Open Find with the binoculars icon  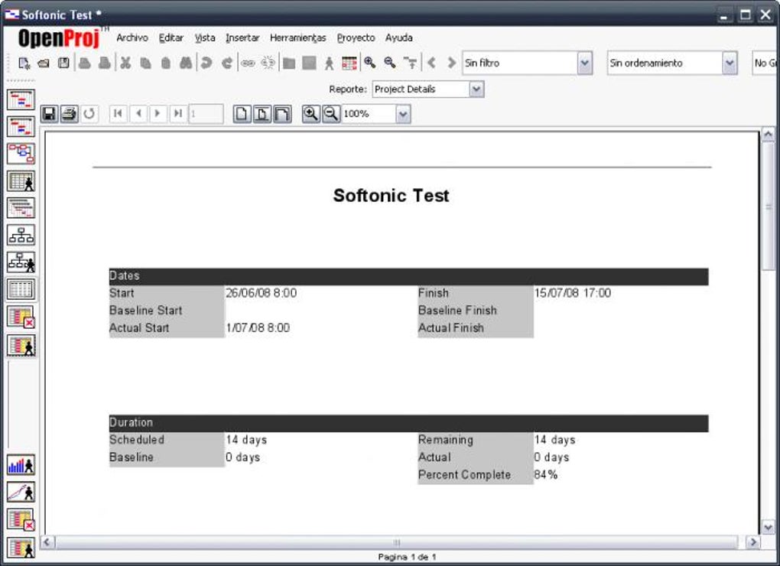(x=186, y=63)
